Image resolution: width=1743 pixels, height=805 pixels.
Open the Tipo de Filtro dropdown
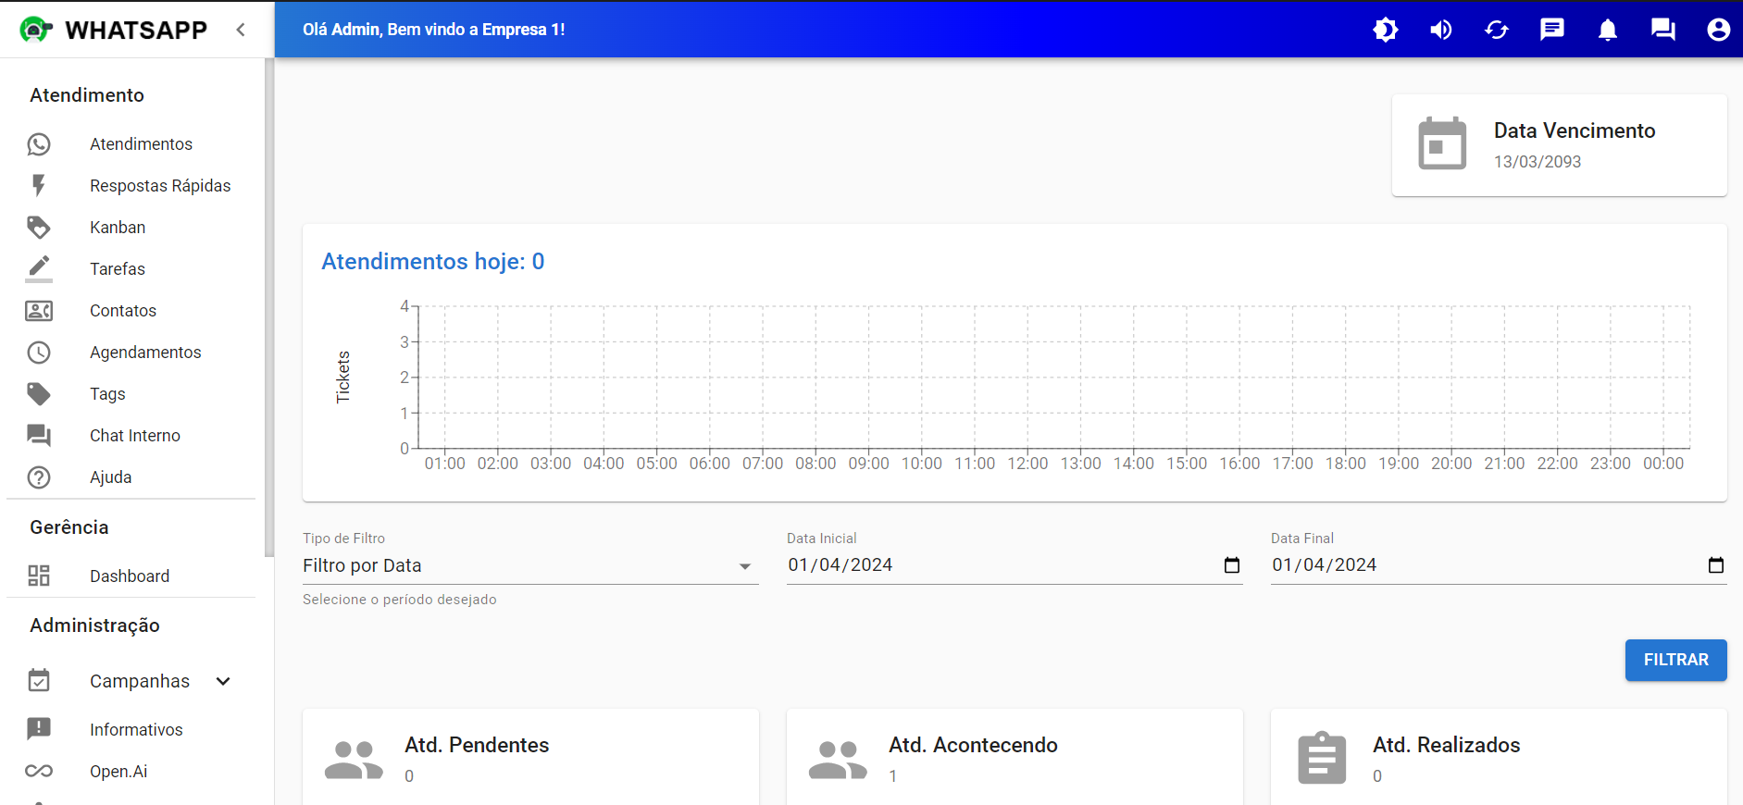pyautogui.click(x=529, y=565)
